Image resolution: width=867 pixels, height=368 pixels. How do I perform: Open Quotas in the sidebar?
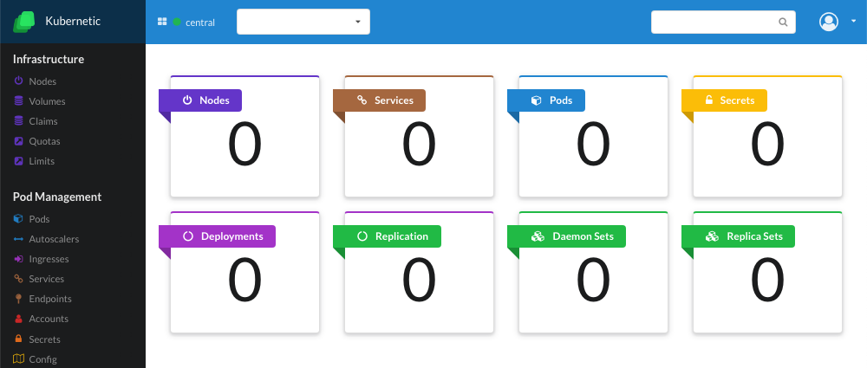44,141
